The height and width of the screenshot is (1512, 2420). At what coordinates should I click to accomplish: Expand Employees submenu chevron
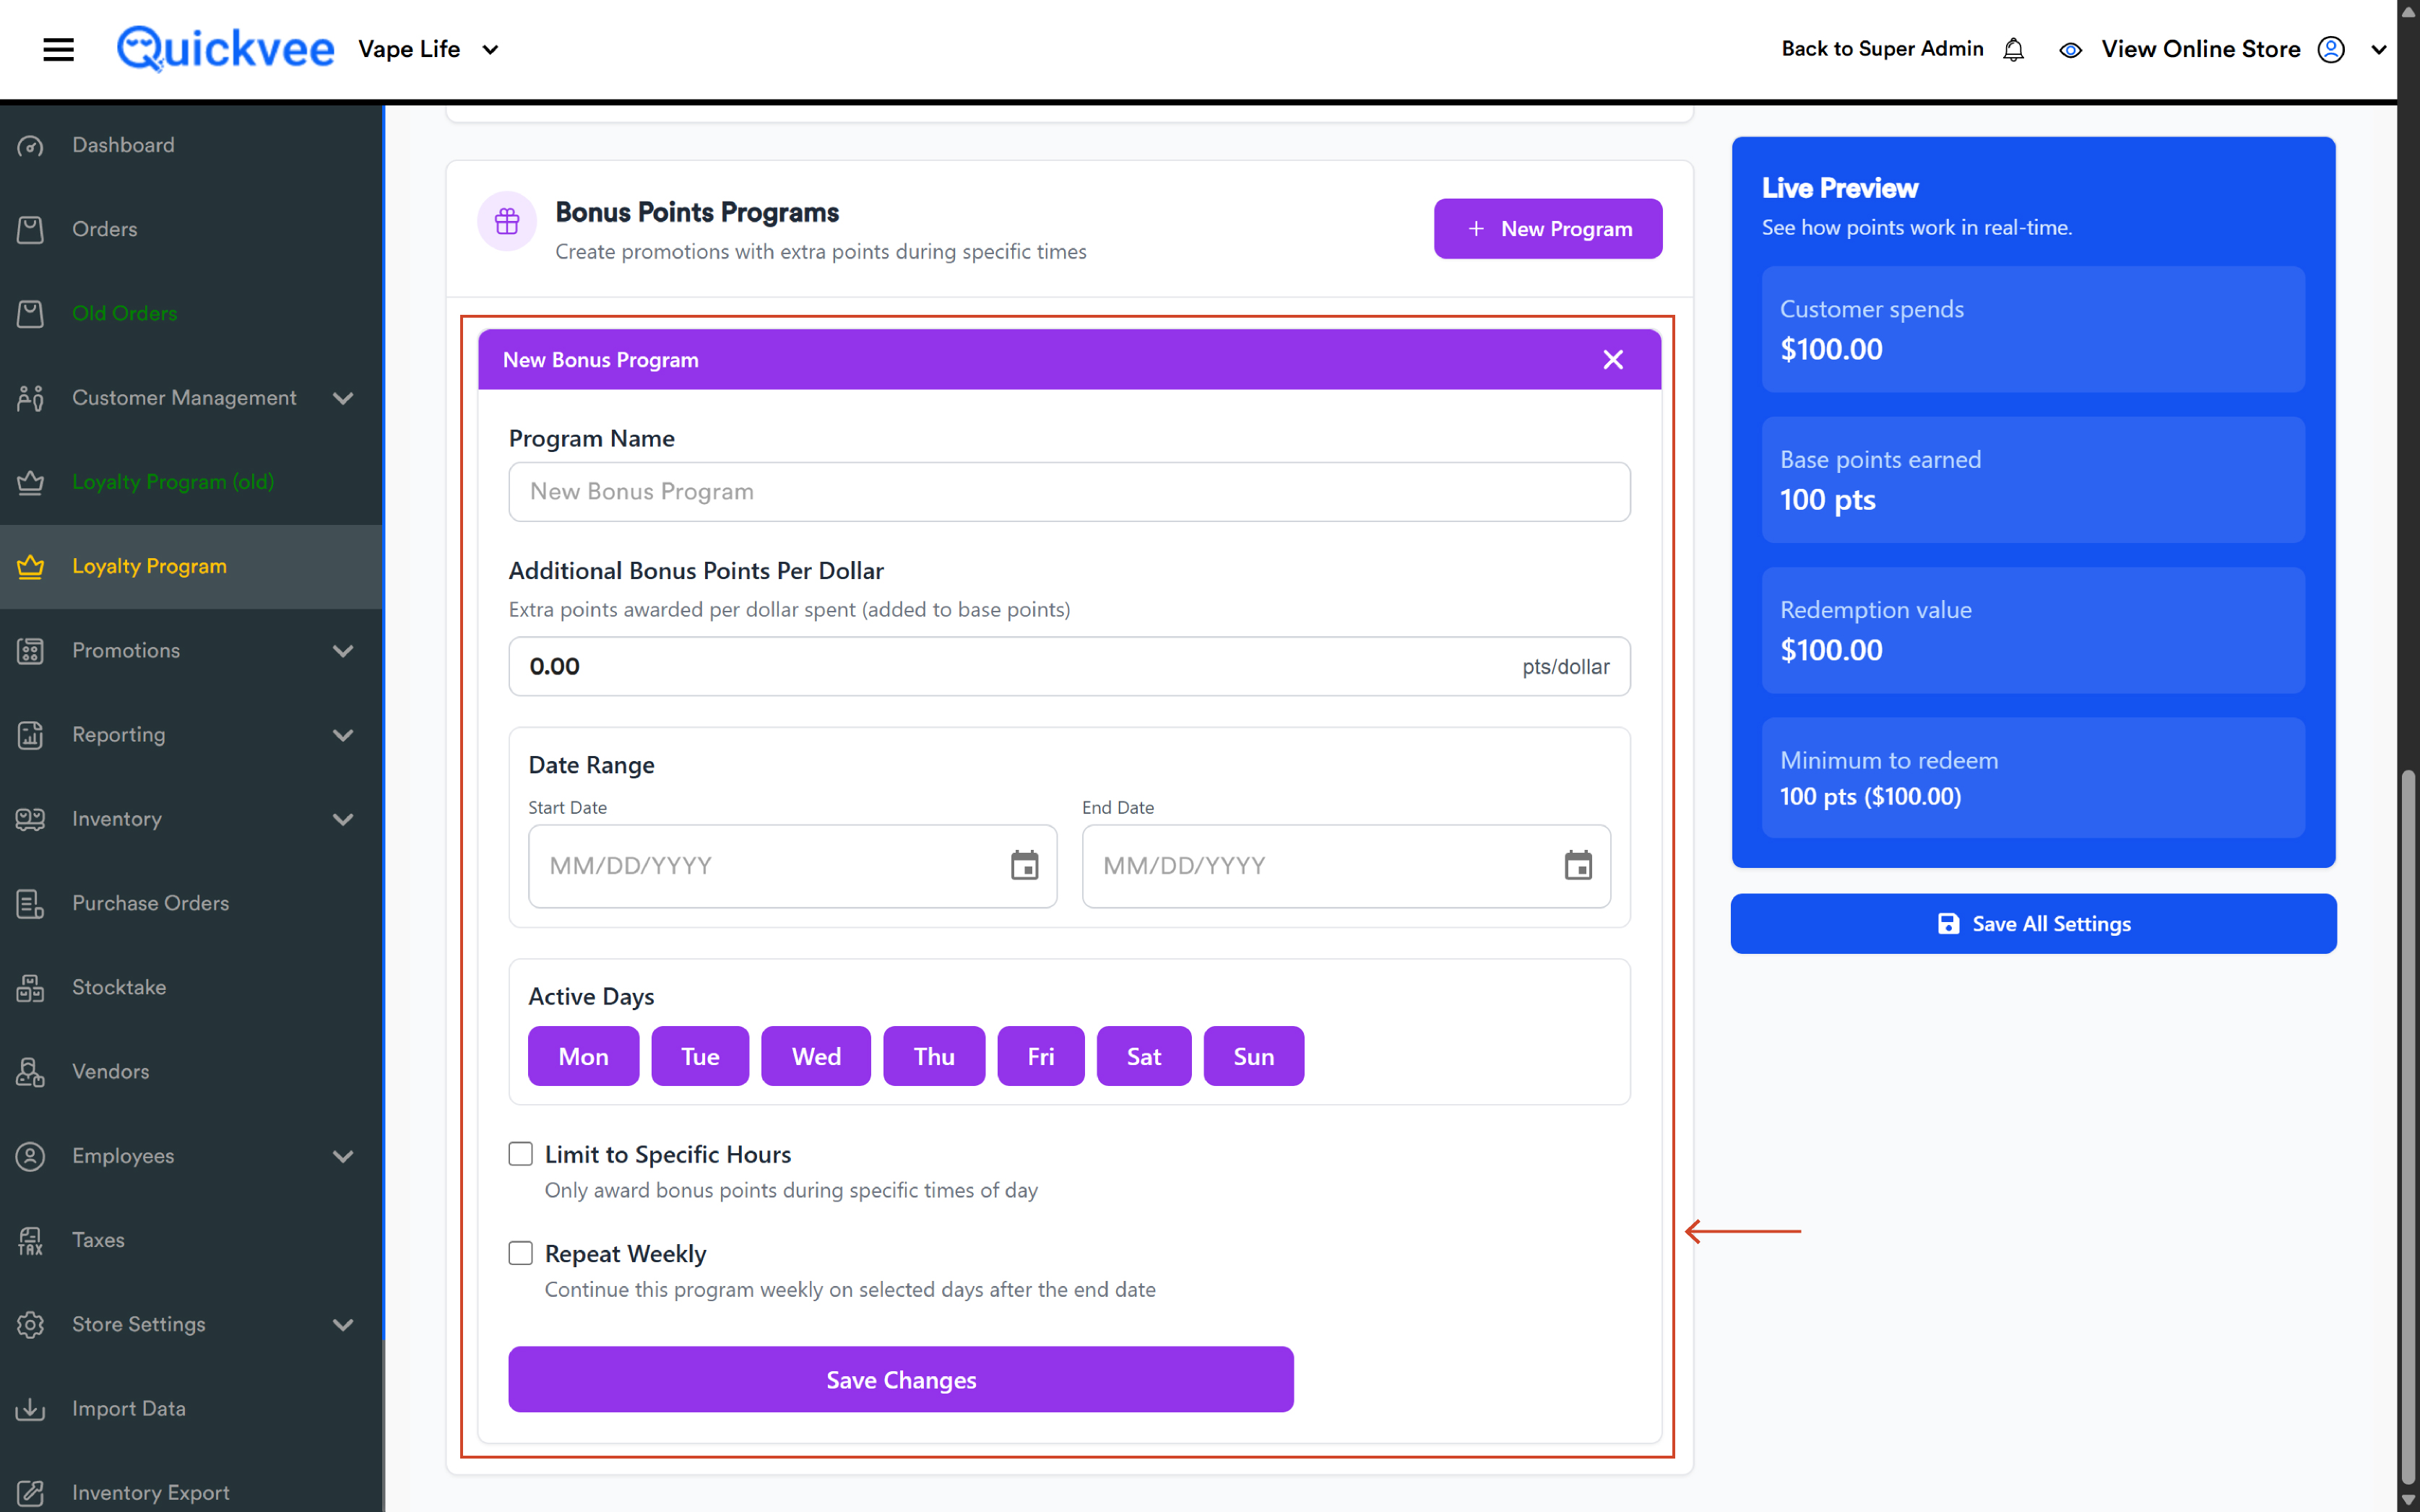343,1156
